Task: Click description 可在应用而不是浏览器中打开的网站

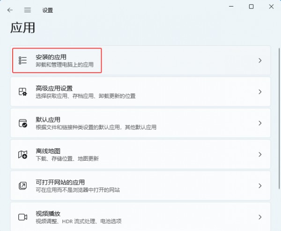Action: 78,190
